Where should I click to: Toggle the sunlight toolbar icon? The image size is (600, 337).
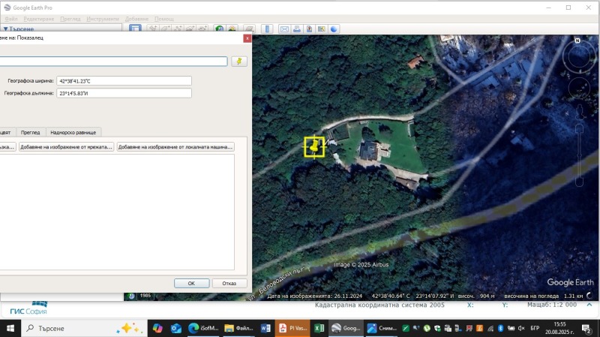pyautogui.click(x=232, y=29)
